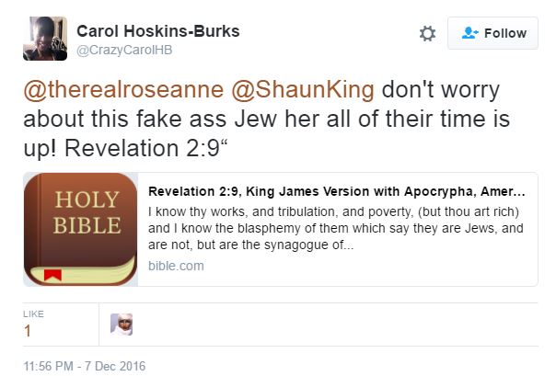Show the list under LIKE label
Viewport: 556px width, 376px height.
pos(33,314)
